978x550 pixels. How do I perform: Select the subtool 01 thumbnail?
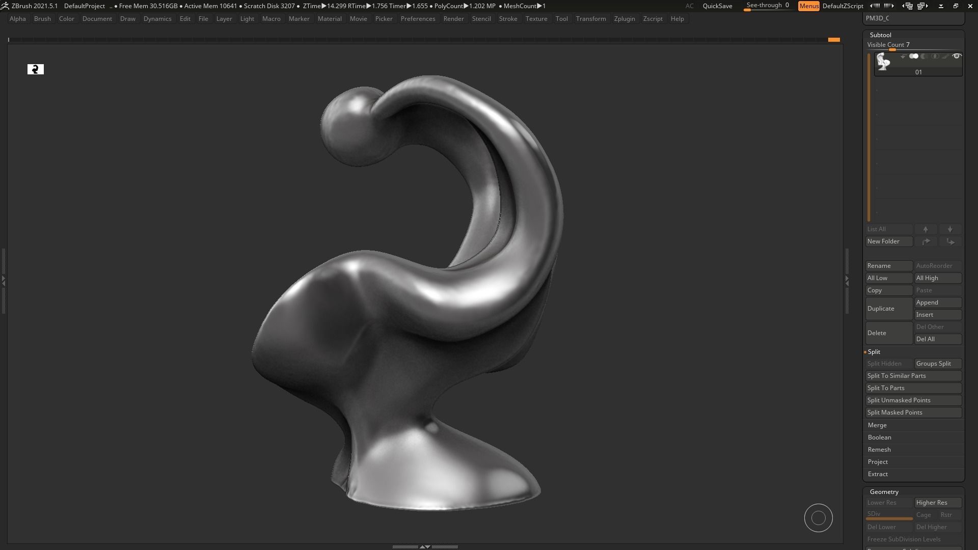coord(883,62)
